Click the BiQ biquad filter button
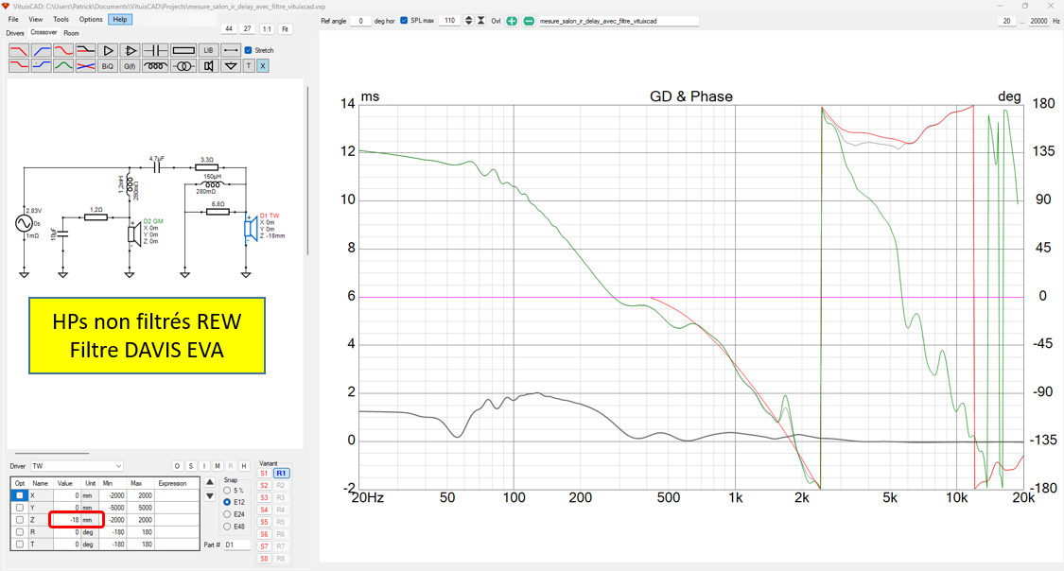 (x=108, y=66)
